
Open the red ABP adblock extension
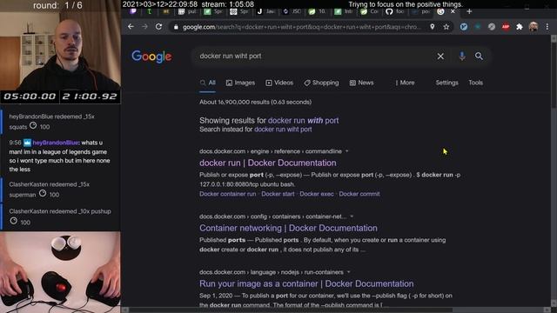tap(506, 27)
